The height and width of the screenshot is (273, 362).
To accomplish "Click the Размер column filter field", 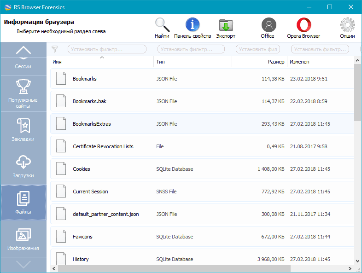I will click(x=258, y=49).
